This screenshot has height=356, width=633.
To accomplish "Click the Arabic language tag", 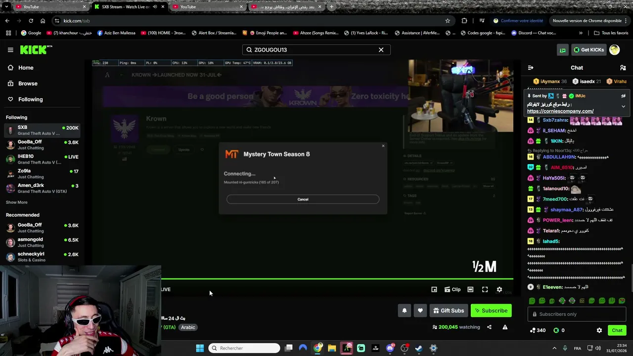I will 188,327.
